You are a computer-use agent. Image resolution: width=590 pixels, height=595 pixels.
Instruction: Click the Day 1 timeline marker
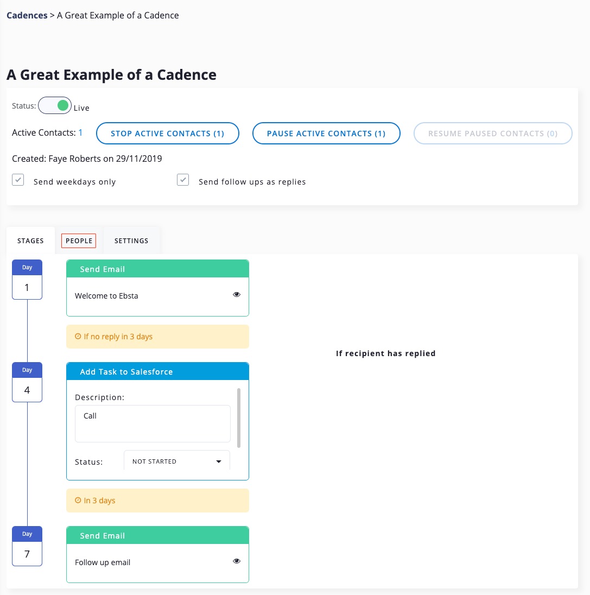[x=27, y=280]
